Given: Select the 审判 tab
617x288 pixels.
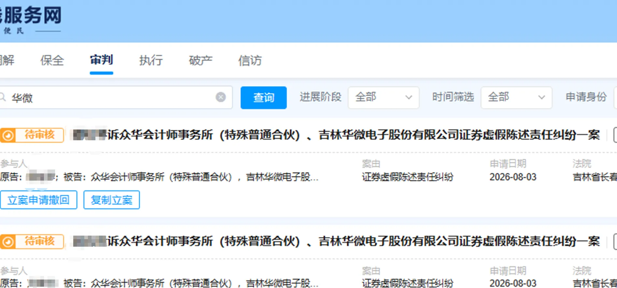Looking at the screenshot, I should pyautogui.click(x=102, y=60).
